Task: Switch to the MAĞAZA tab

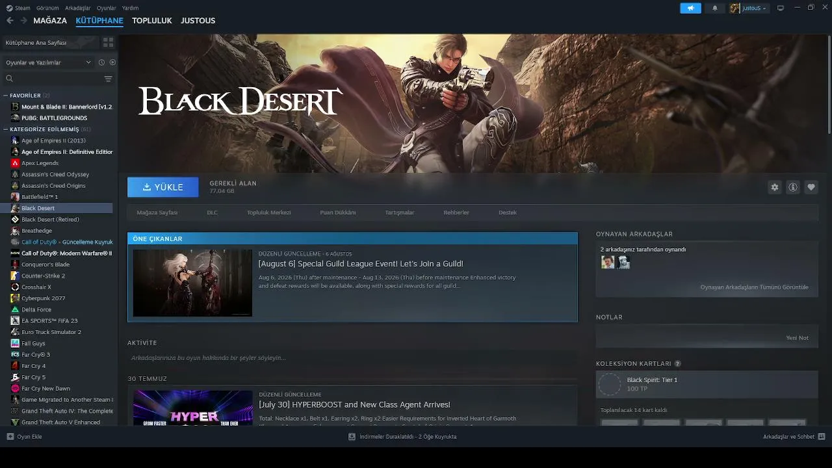Action: pos(50,21)
